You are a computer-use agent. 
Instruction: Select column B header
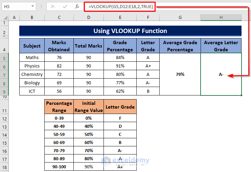(32, 18)
